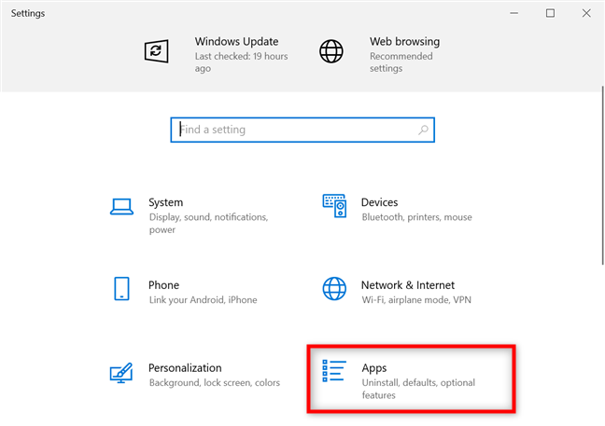The height and width of the screenshot is (426, 605).
Task: Open the Personalization settings category
Action: (x=195, y=375)
